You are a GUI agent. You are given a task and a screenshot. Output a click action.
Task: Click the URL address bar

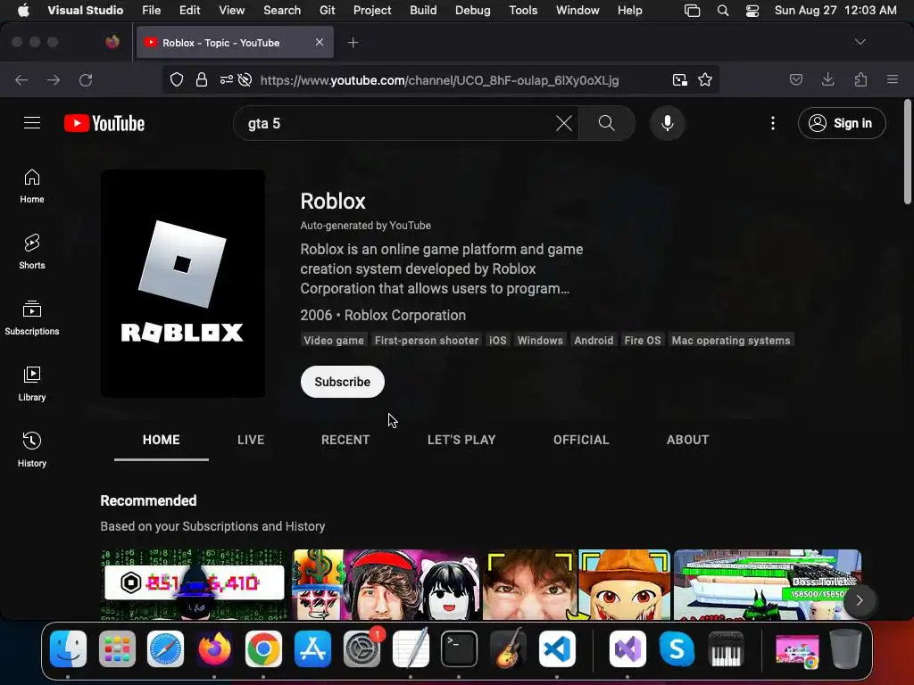[x=440, y=79]
